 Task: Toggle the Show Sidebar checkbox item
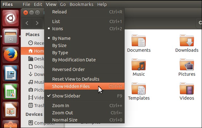[x=66, y=96]
